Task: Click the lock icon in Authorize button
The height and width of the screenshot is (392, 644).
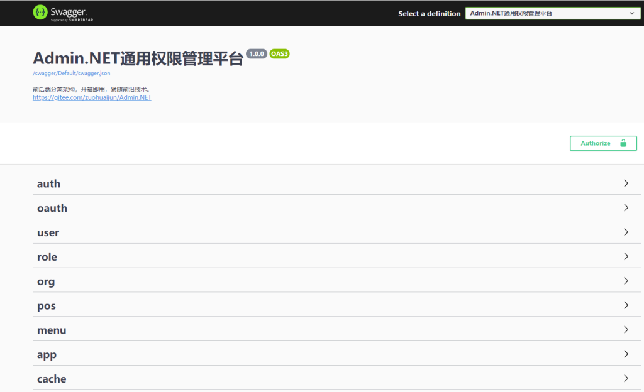Action: [x=623, y=143]
